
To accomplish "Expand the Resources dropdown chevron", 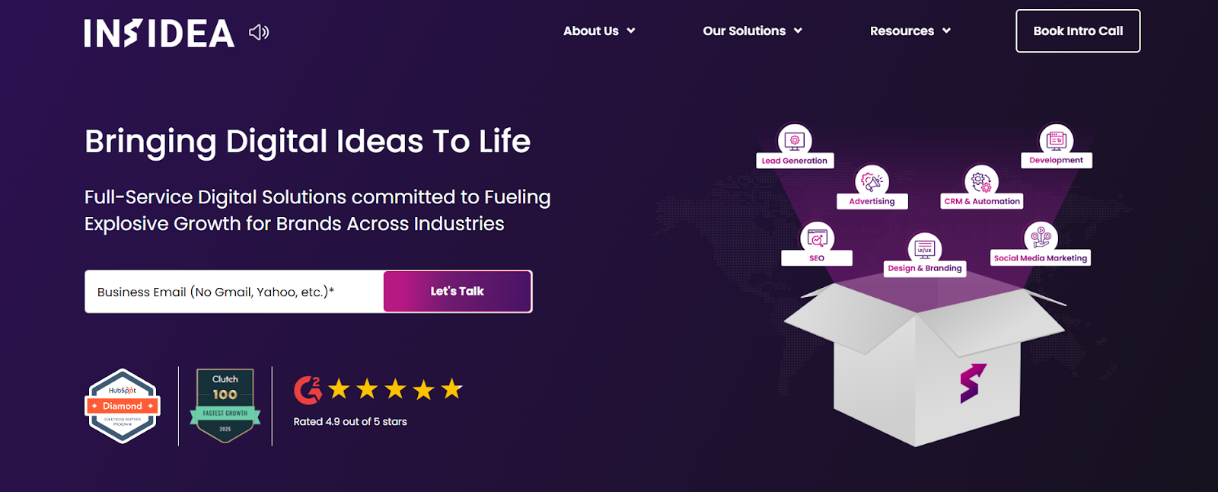I will [946, 31].
